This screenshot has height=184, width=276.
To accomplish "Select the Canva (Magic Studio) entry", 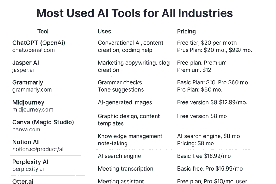I will click(x=43, y=122).
